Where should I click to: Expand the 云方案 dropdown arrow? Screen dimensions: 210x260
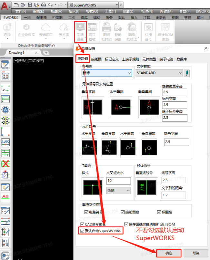point(64,38)
